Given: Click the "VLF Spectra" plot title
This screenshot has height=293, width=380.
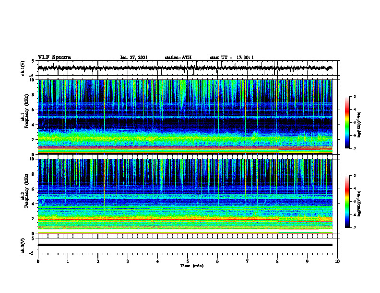Looking at the screenshot, I should 54,57.
